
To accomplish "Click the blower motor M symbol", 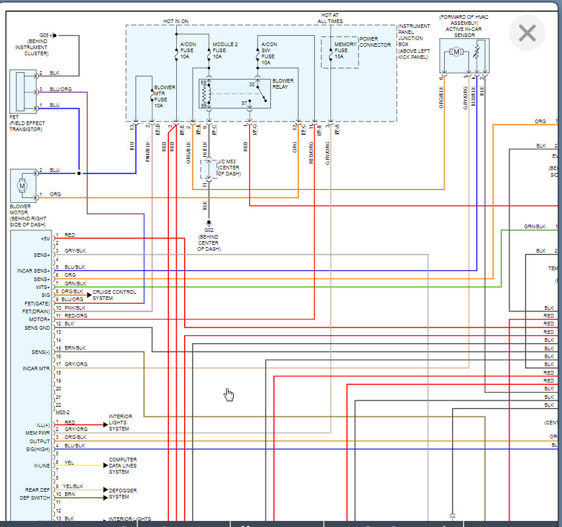I will coord(22,186).
